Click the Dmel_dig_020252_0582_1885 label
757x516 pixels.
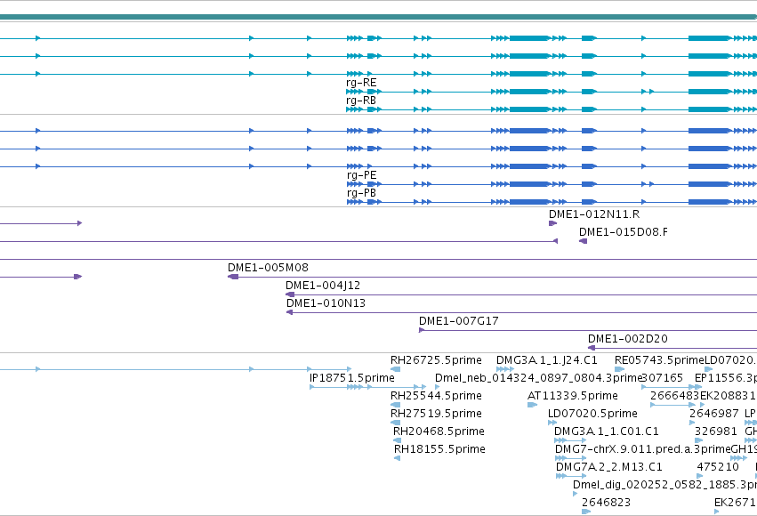coord(664,485)
